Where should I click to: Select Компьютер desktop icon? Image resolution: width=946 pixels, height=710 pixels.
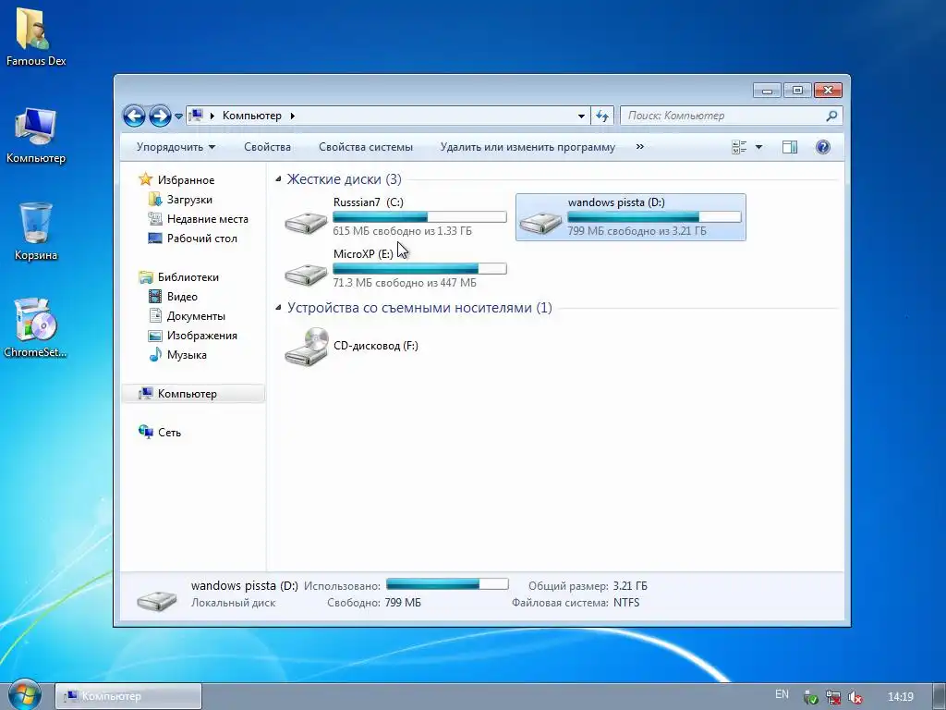[36, 135]
